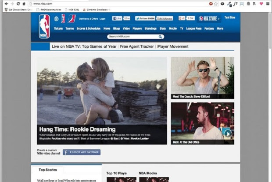Click the Facebook Like button

pyautogui.click(x=117, y=18)
